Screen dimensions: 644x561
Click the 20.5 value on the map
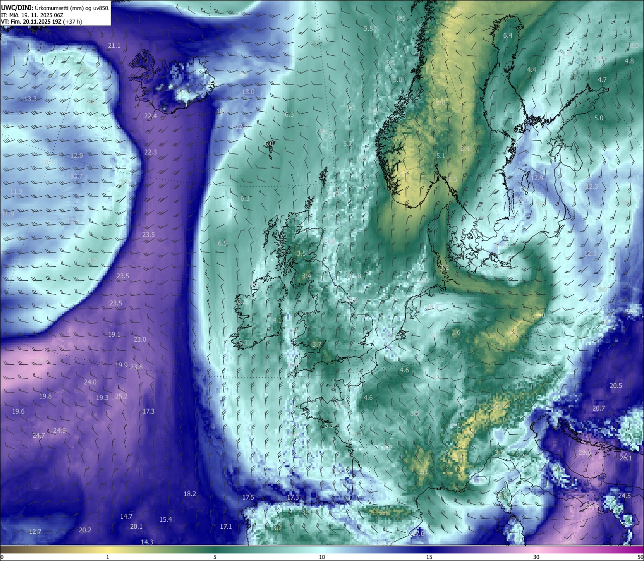click(616, 386)
